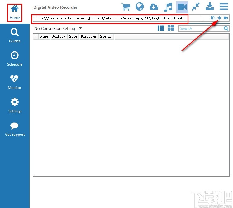Viewport: 233px width, 208px height.
Task: Open the Guides sidebar tab
Action: (x=15, y=35)
